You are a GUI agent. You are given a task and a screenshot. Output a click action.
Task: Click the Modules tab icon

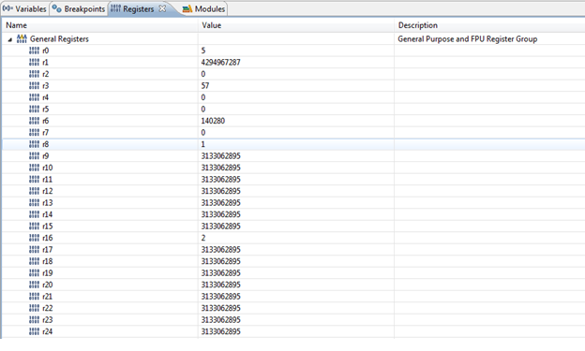point(187,8)
